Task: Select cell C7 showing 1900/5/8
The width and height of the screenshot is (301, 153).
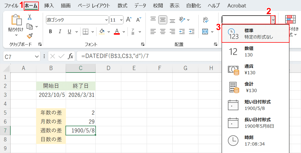Action: coord(81,131)
